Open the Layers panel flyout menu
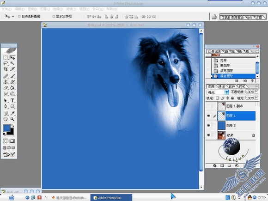Screen dimensions: 268x201 click(257, 86)
